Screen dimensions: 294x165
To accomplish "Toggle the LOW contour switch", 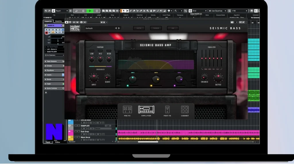I will pos(92,51).
